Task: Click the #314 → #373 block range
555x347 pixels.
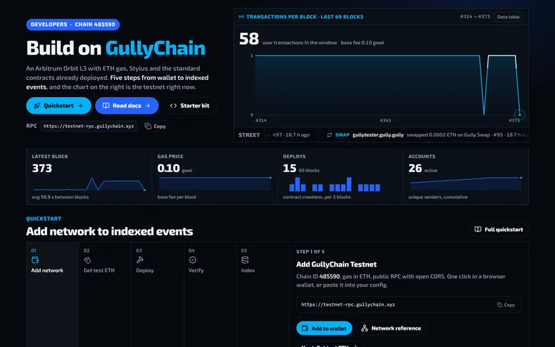Action: [x=475, y=17]
